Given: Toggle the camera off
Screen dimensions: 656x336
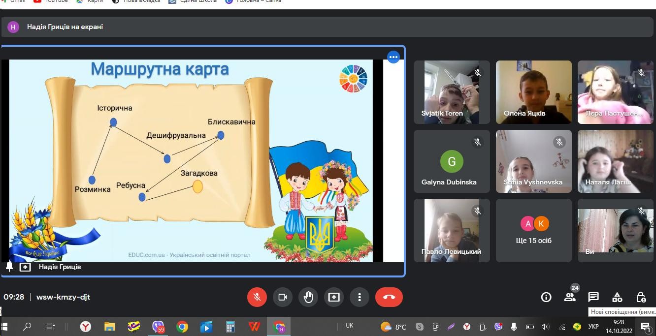Looking at the screenshot, I should (283, 297).
